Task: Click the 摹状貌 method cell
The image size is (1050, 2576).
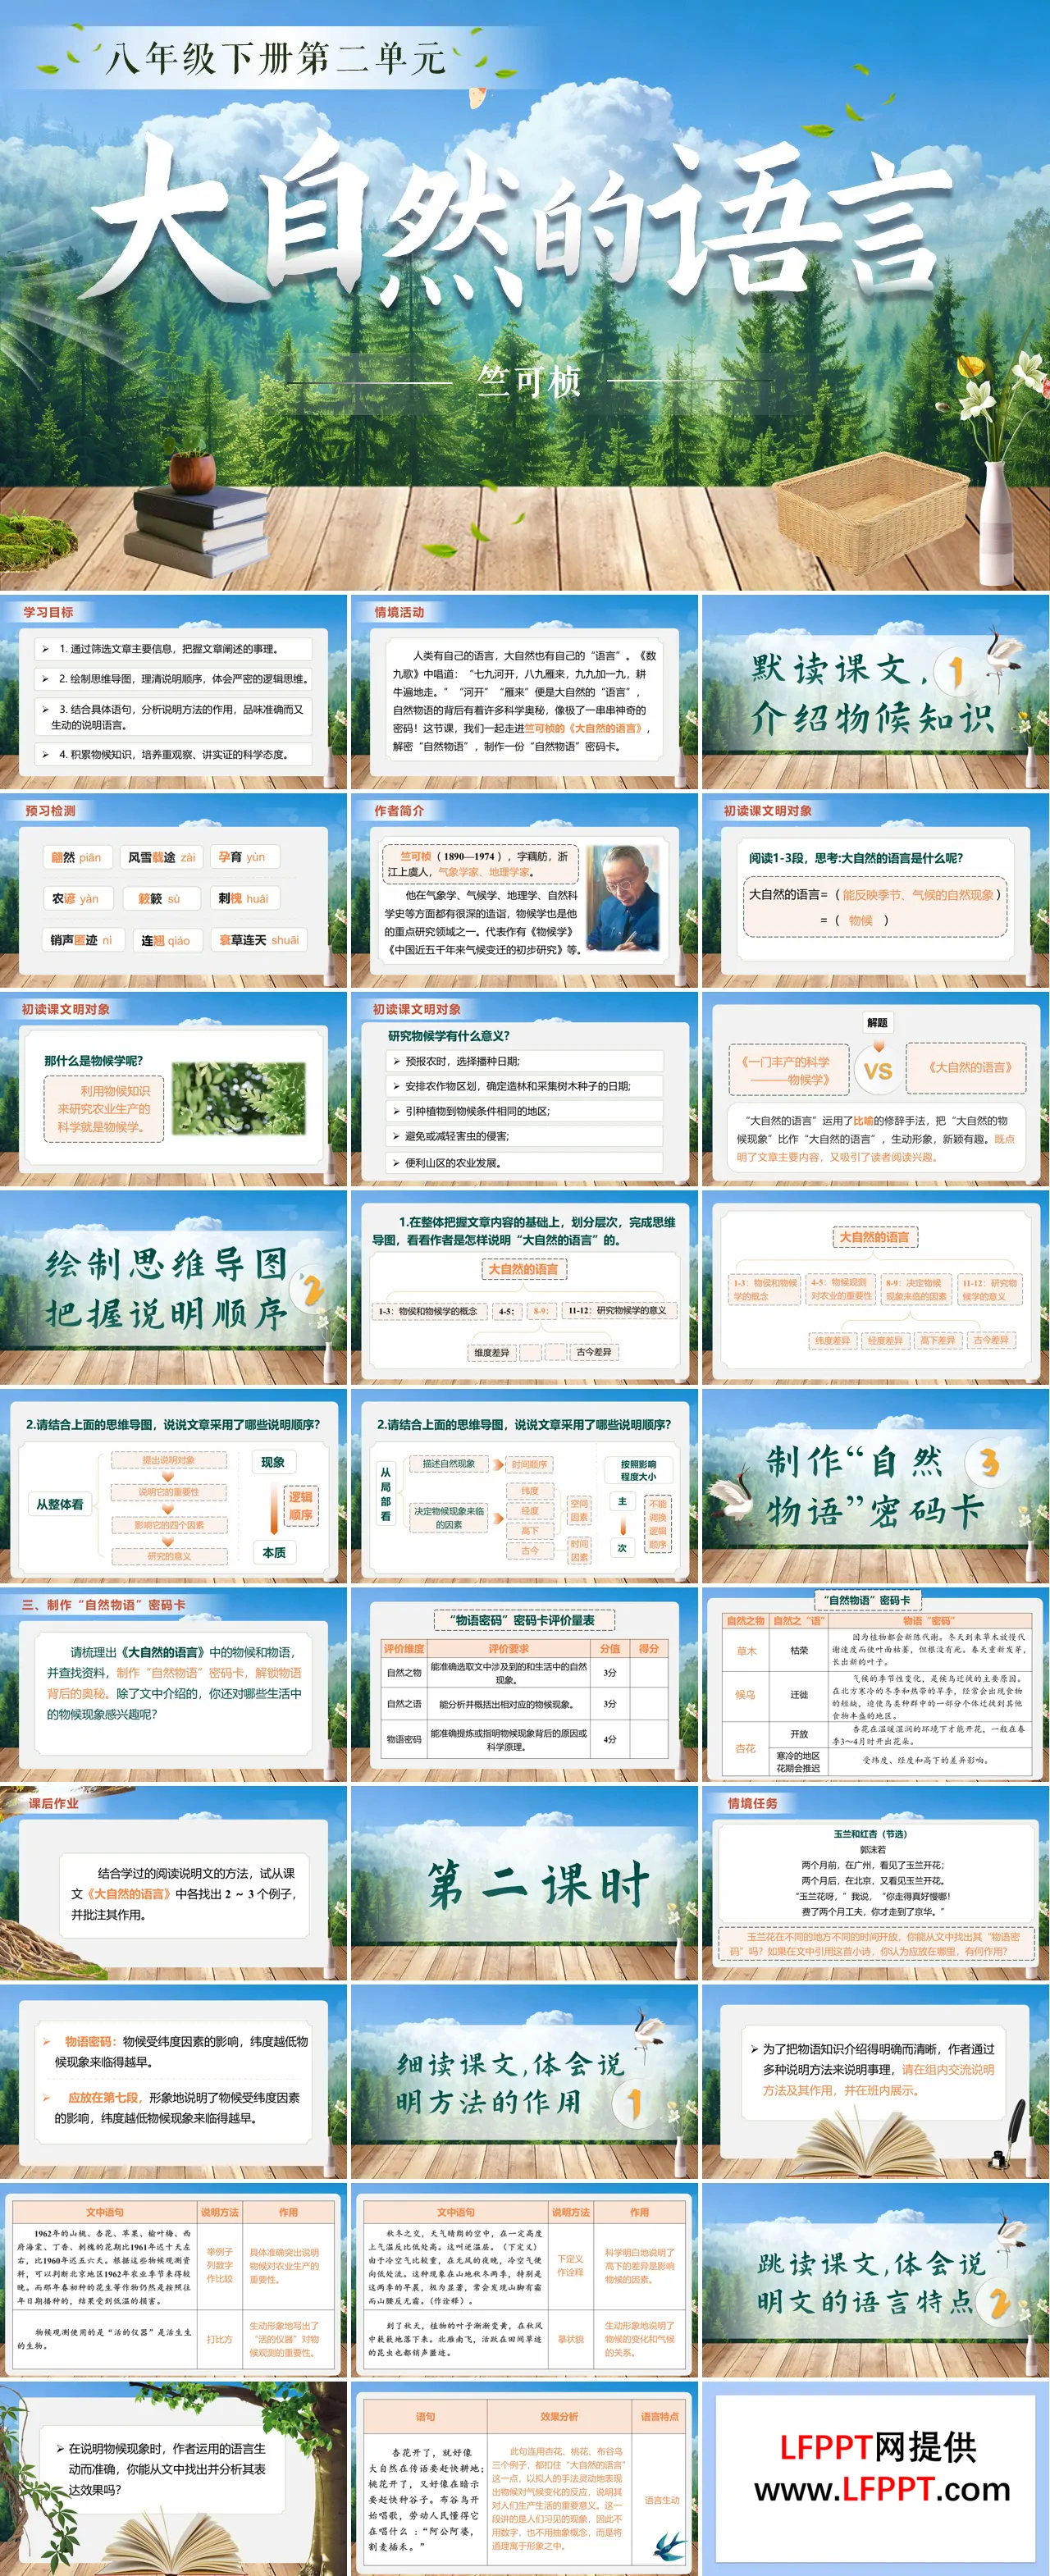Action: (x=570, y=2339)
